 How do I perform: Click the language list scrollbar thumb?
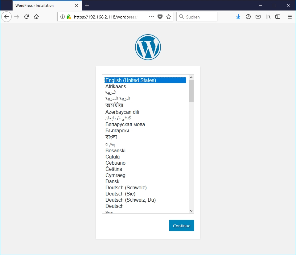tap(191, 91)
